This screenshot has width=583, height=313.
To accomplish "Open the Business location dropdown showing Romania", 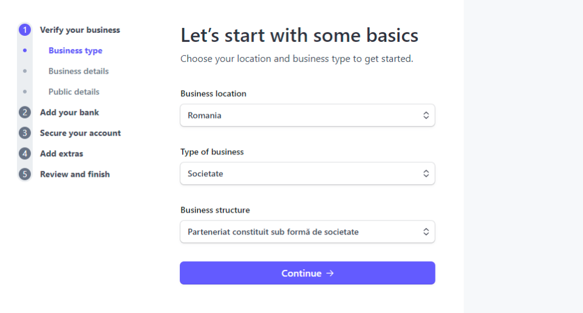I will (307, 115).
